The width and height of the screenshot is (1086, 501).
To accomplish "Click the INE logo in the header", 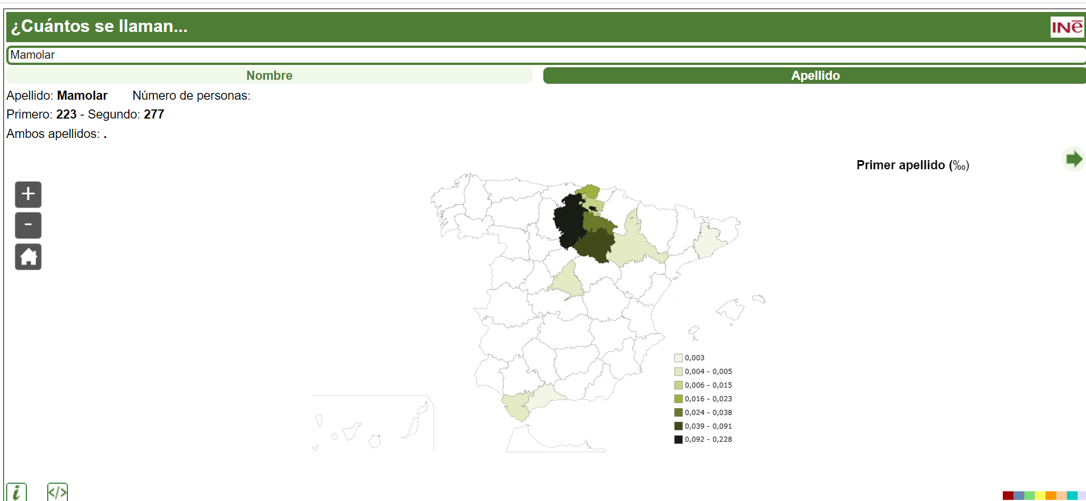I will [1067, 27].
